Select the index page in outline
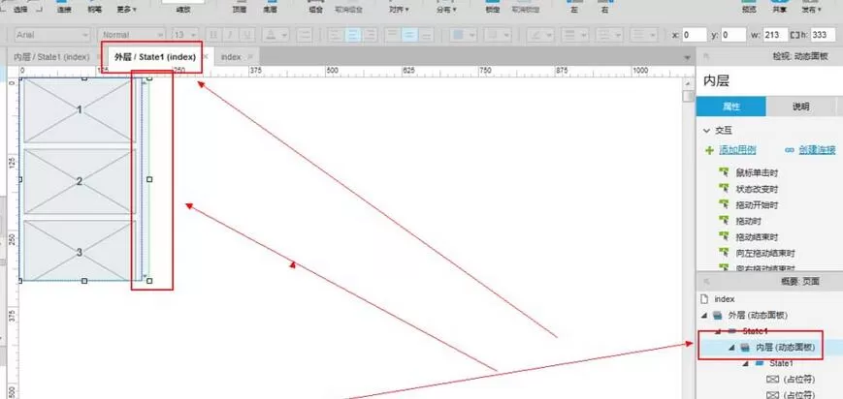This screenshot has height=399, width=843. pos(725,299)
